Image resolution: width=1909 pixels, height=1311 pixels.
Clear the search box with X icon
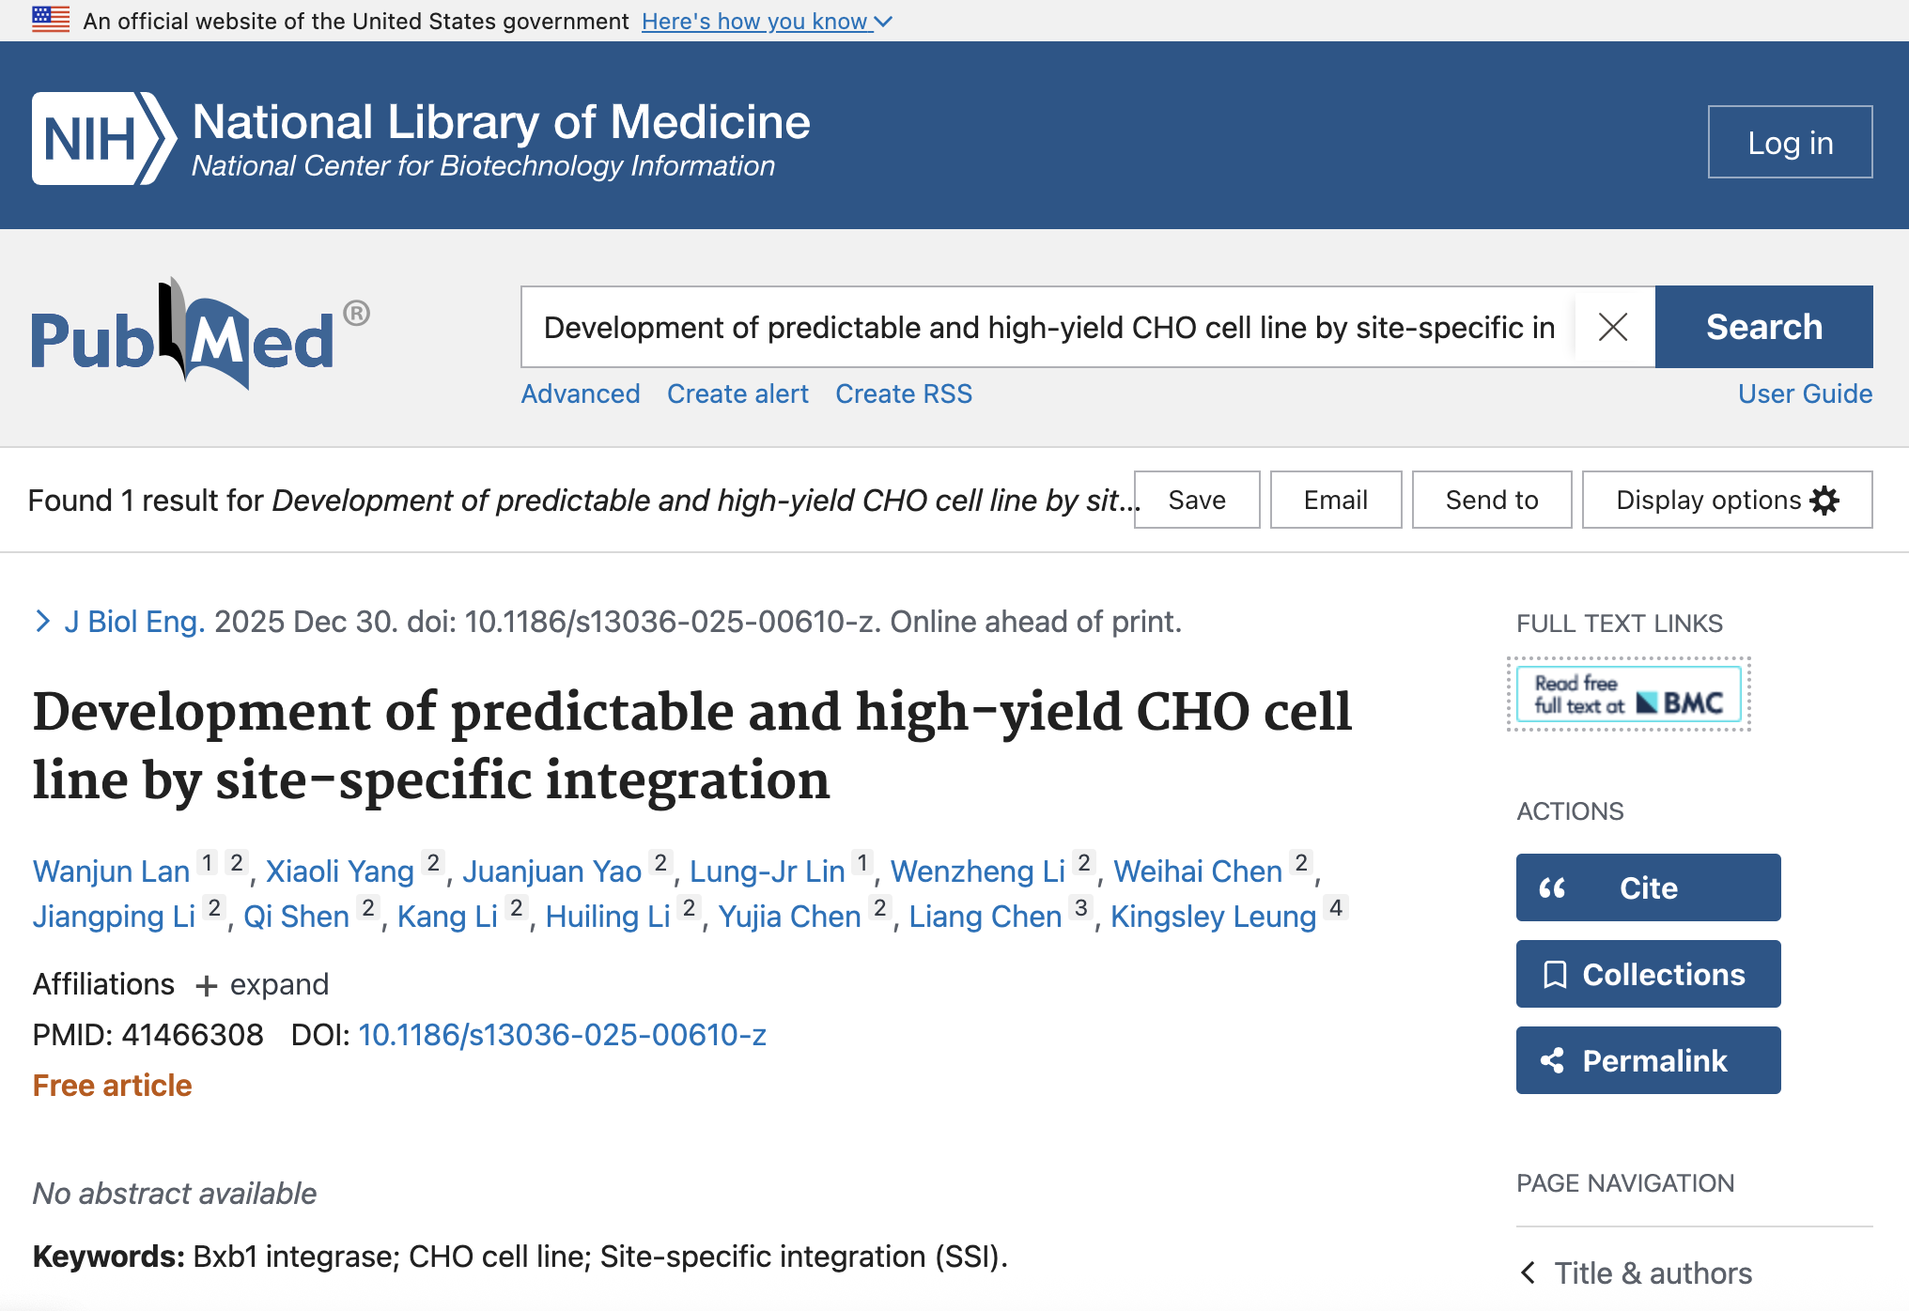[1613, 327]
